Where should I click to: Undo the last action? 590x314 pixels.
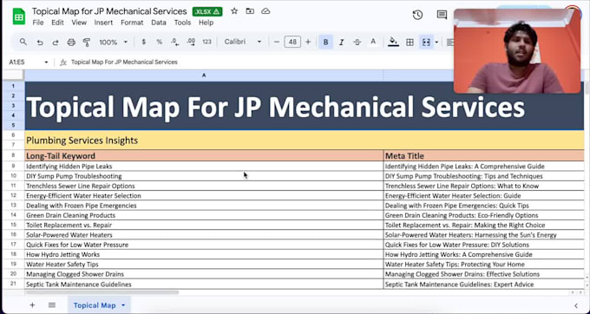[x=40, y=43]
